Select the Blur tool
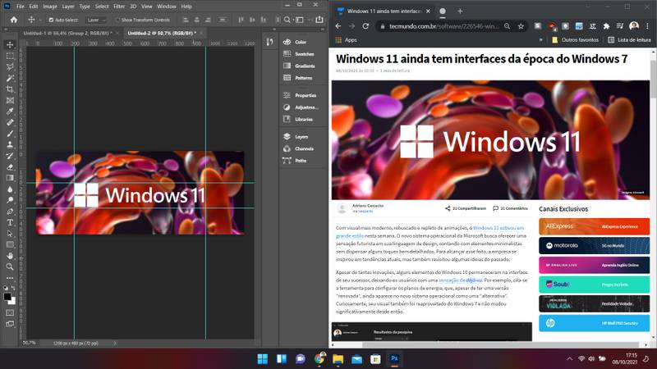The height and width of the screenshot is (369, 657). [10, 189]
